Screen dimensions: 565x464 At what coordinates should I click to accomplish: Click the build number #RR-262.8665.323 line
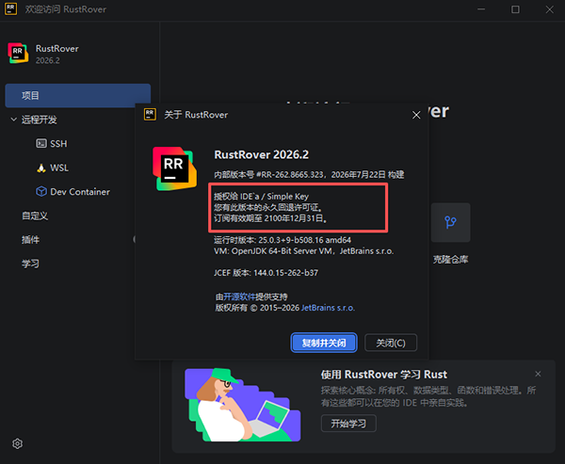tap(309, 175)
